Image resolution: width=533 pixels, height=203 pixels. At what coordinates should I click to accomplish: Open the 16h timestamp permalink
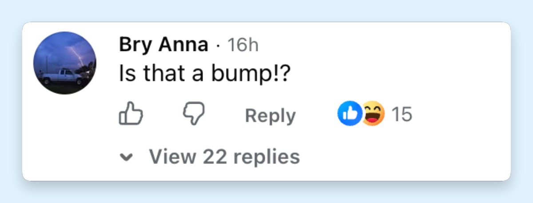[243, 45]
